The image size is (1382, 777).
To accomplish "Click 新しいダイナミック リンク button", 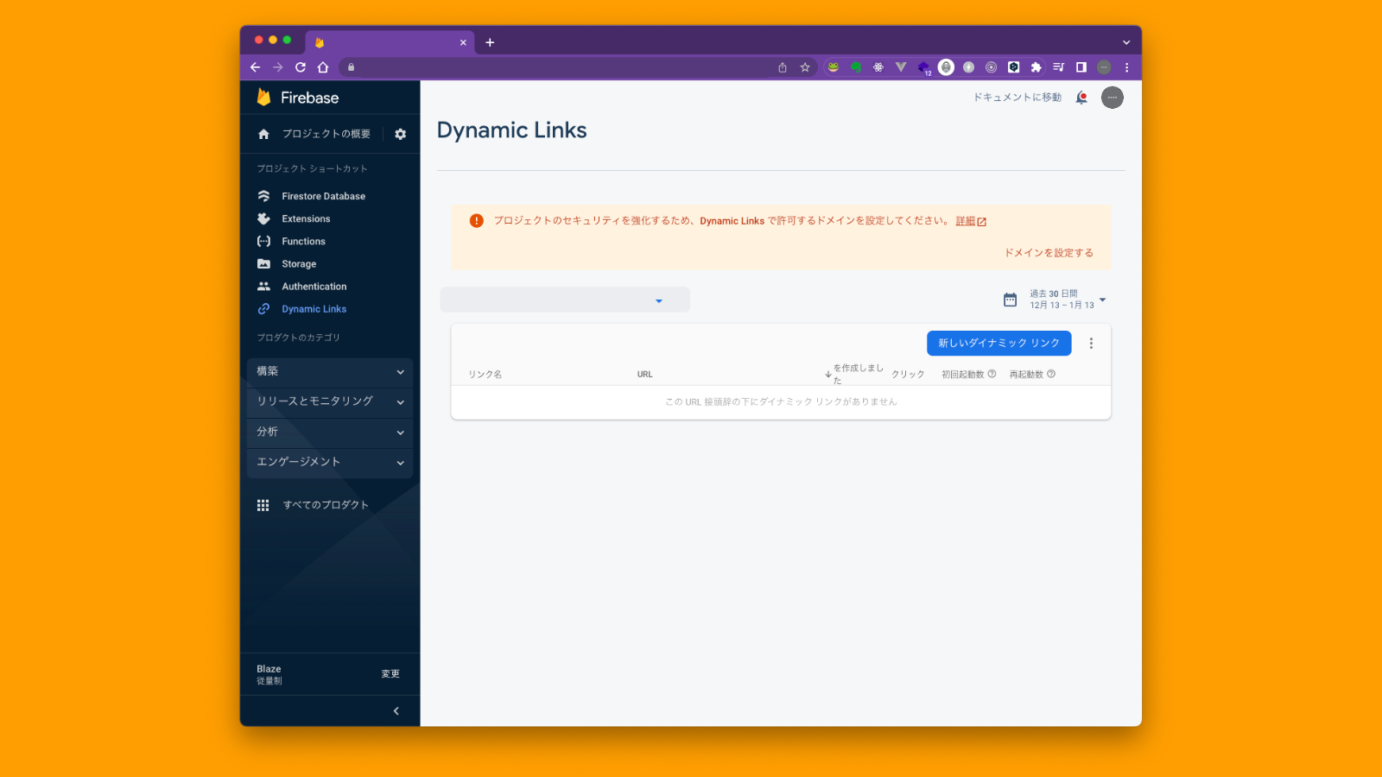I will tap(999, 343).
